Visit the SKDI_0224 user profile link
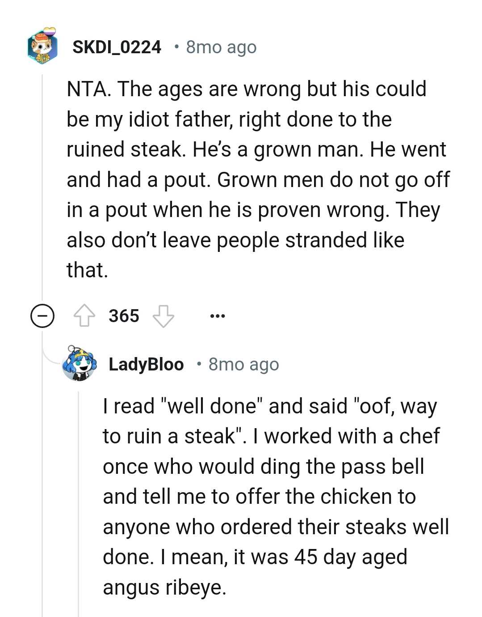 point(117,47)
